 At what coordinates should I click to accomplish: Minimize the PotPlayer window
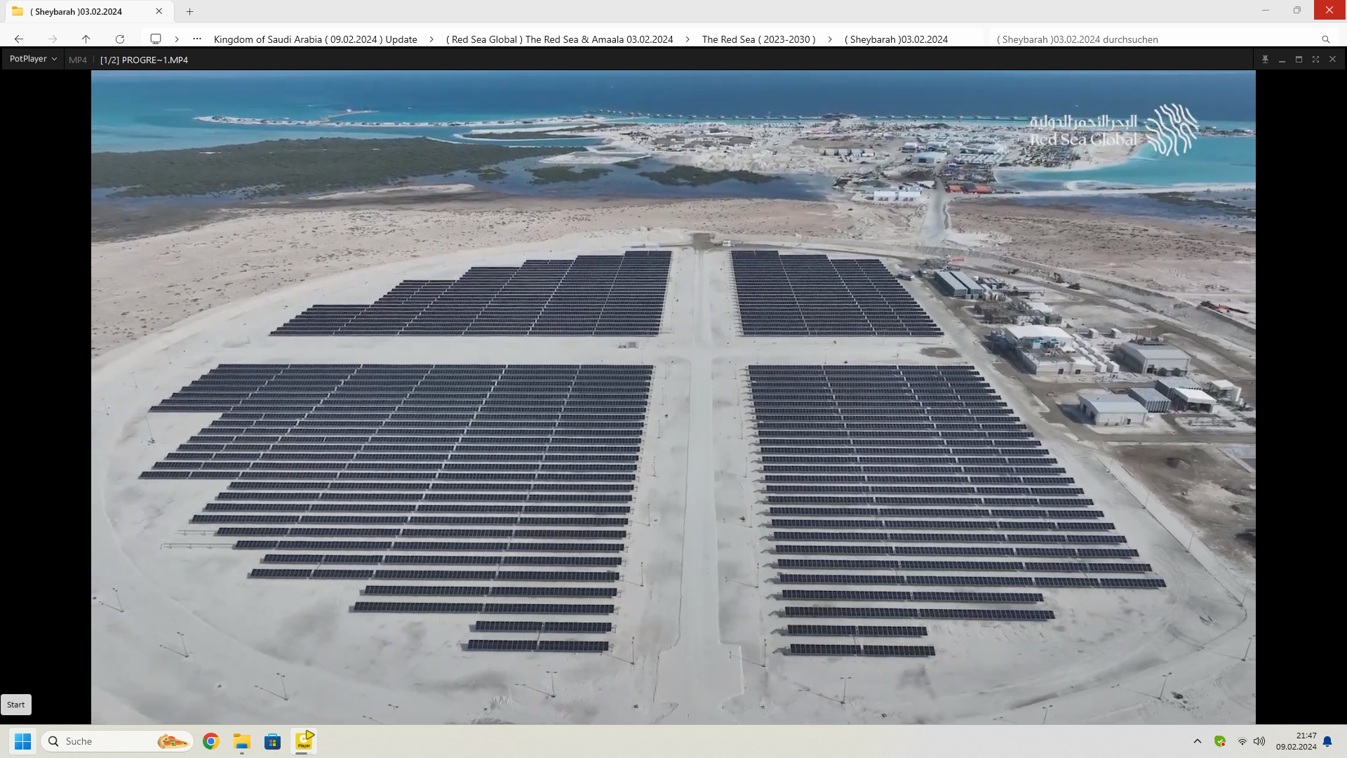click(1282, 60)
